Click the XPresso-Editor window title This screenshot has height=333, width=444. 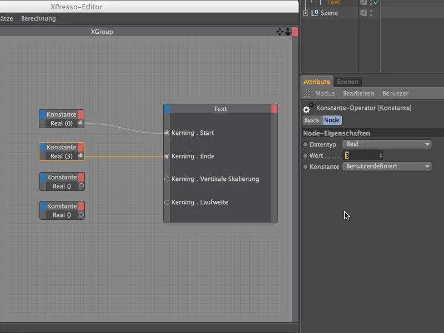tap(77, 7)
